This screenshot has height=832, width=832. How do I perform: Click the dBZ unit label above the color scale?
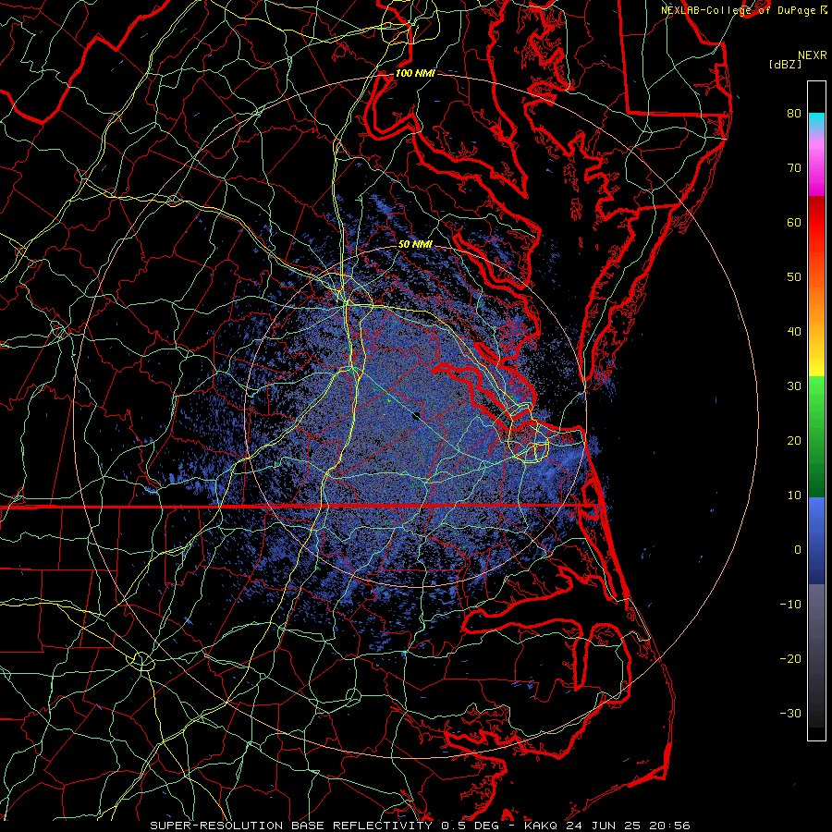(785, 64)
